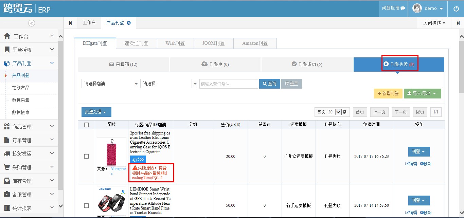
Task: Open 刊登 dropdown for LEMDIOE row
Action: pyautogui.click(x=419, y=200)
